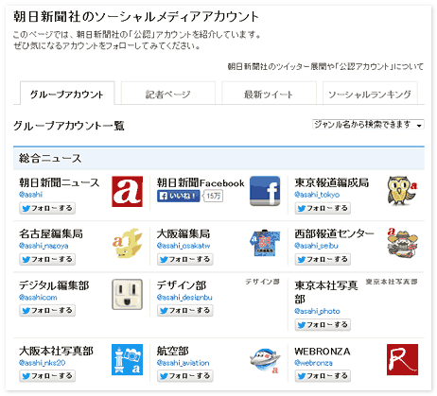Click the 東京本社写真部 placeholder image
This screenshot has height=396, width=437.
tap(392, 282)
